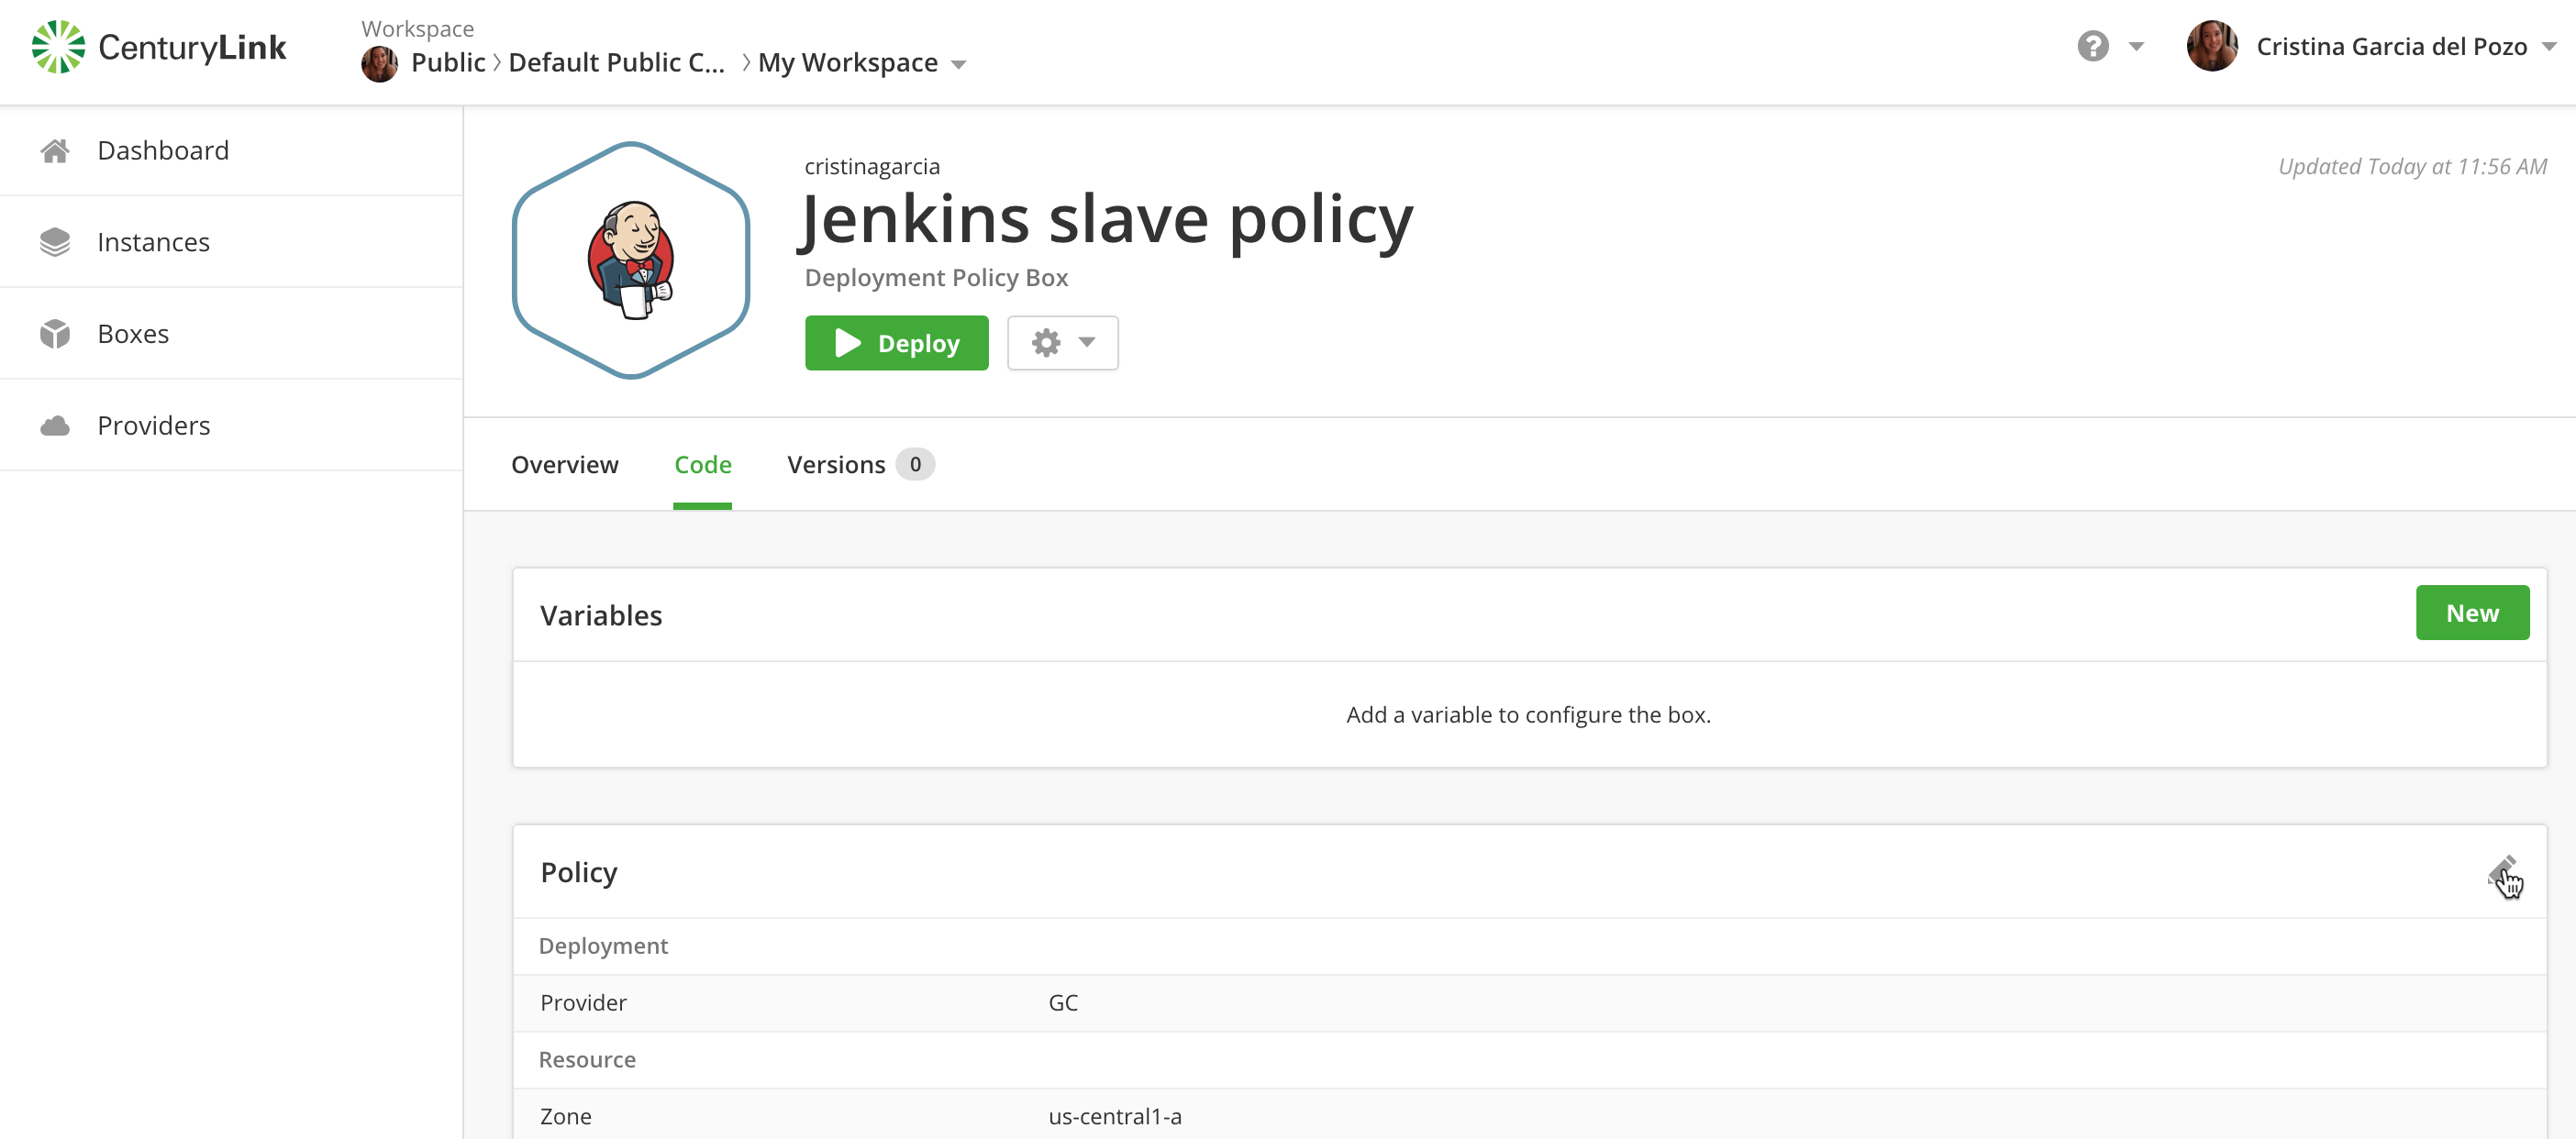Click the Zone row label

(x=566, y=1117)
